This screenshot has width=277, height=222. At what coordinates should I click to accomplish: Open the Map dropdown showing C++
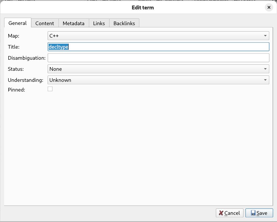158,36
